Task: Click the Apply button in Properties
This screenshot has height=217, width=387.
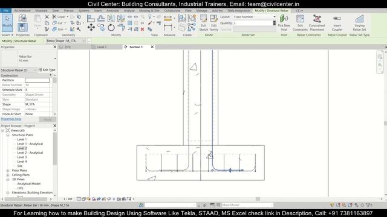Action: (x=47, y=119)
